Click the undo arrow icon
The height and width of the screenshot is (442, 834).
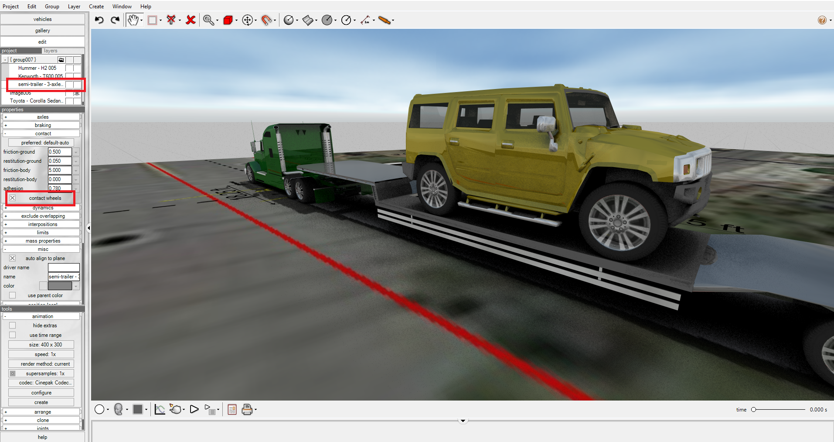pos(99,20)
